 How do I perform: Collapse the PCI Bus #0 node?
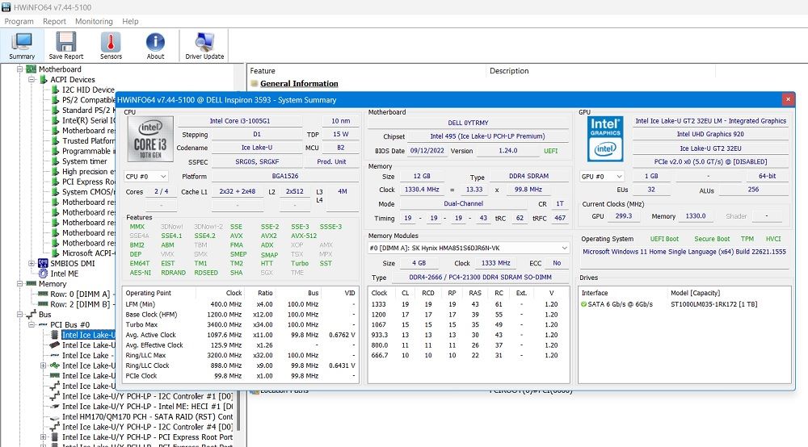click(x=32, y=324)
